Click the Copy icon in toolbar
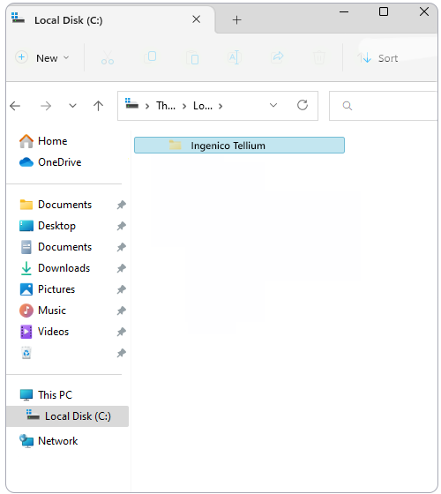The image size is (441, 494). point(150,57)
